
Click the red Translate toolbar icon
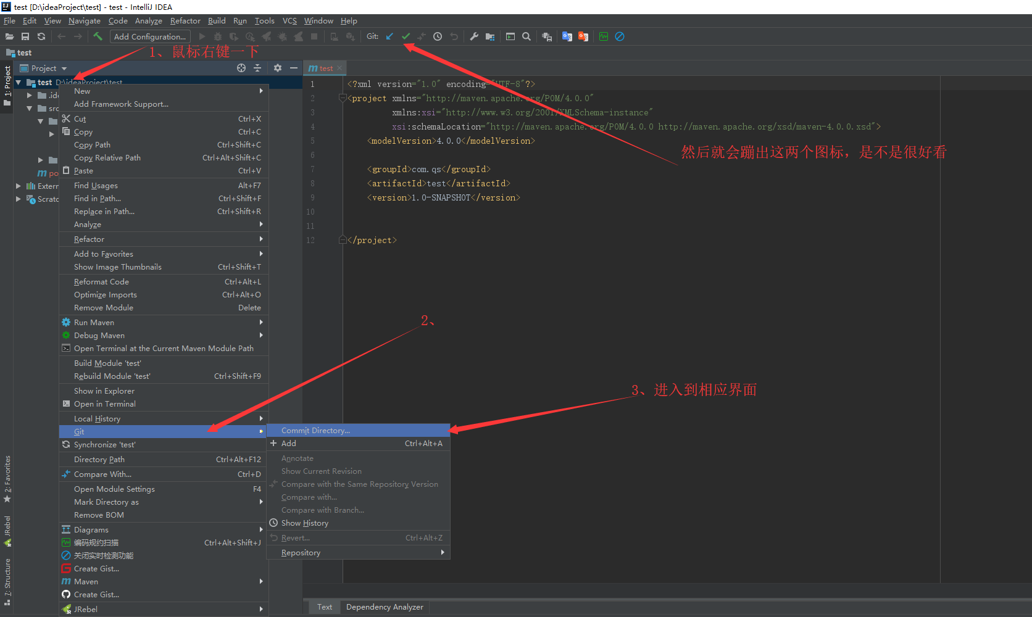[583, 36]
